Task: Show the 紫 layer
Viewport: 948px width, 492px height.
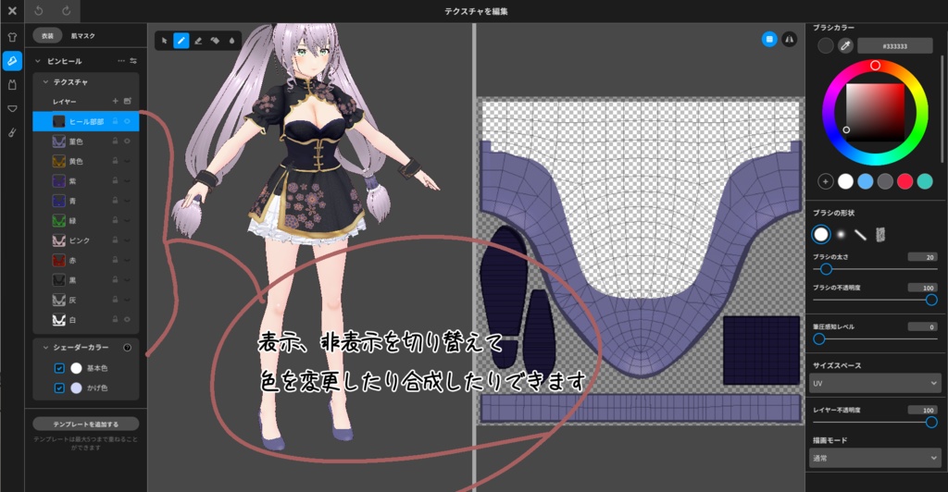Action: pos(128,180)
